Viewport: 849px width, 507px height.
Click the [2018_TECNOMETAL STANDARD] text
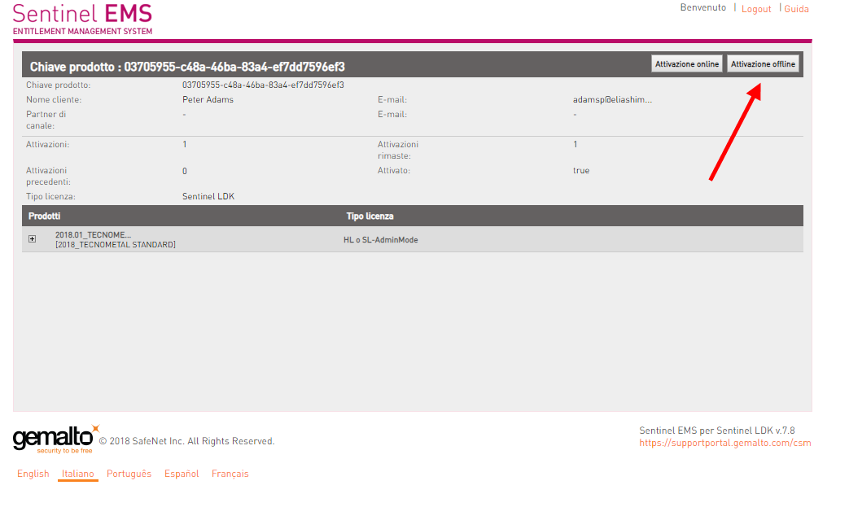point(116,245)
